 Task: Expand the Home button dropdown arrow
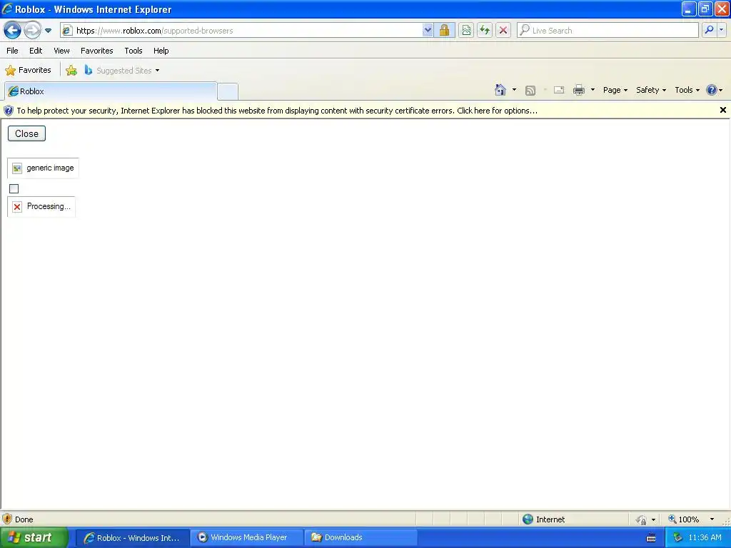coord(514,90)
